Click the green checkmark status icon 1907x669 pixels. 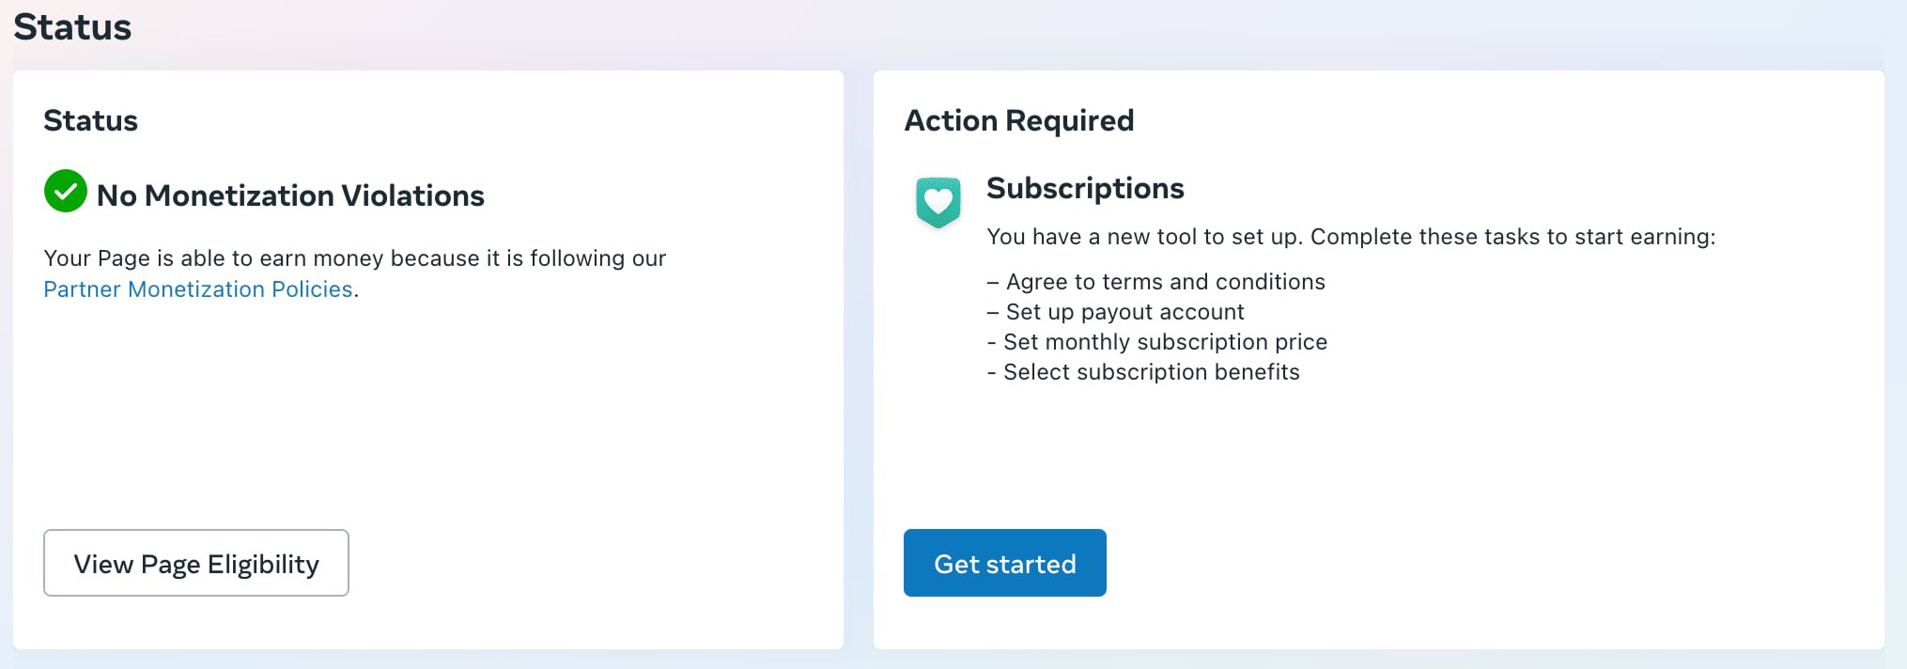pyautogui.click(x=66, y=191)
